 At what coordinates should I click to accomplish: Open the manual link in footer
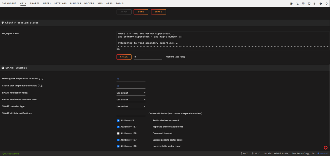324,153
